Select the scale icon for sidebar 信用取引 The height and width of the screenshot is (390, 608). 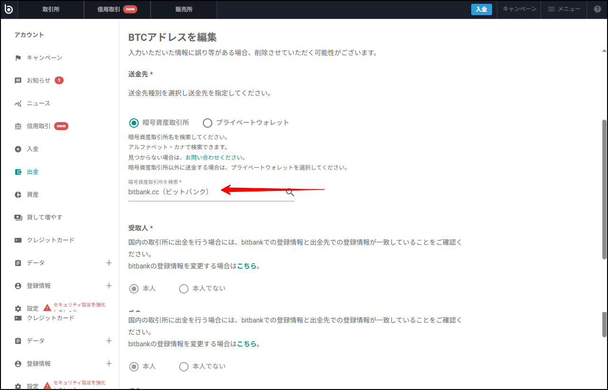[18, 126]
